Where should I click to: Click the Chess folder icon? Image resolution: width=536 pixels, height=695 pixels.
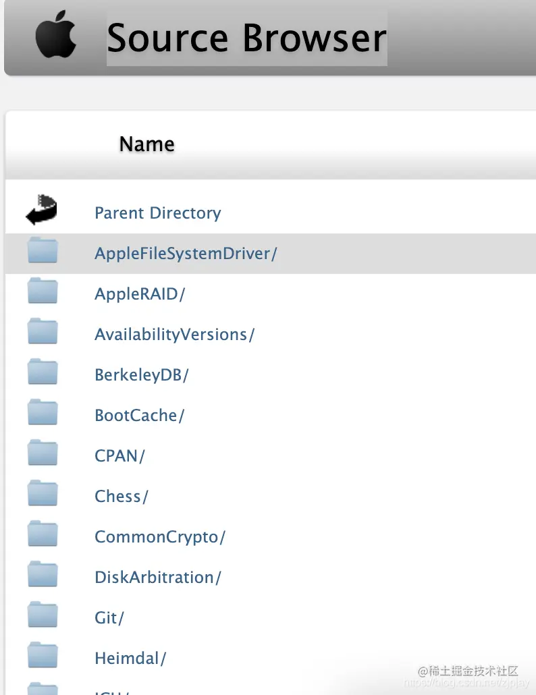43,493
